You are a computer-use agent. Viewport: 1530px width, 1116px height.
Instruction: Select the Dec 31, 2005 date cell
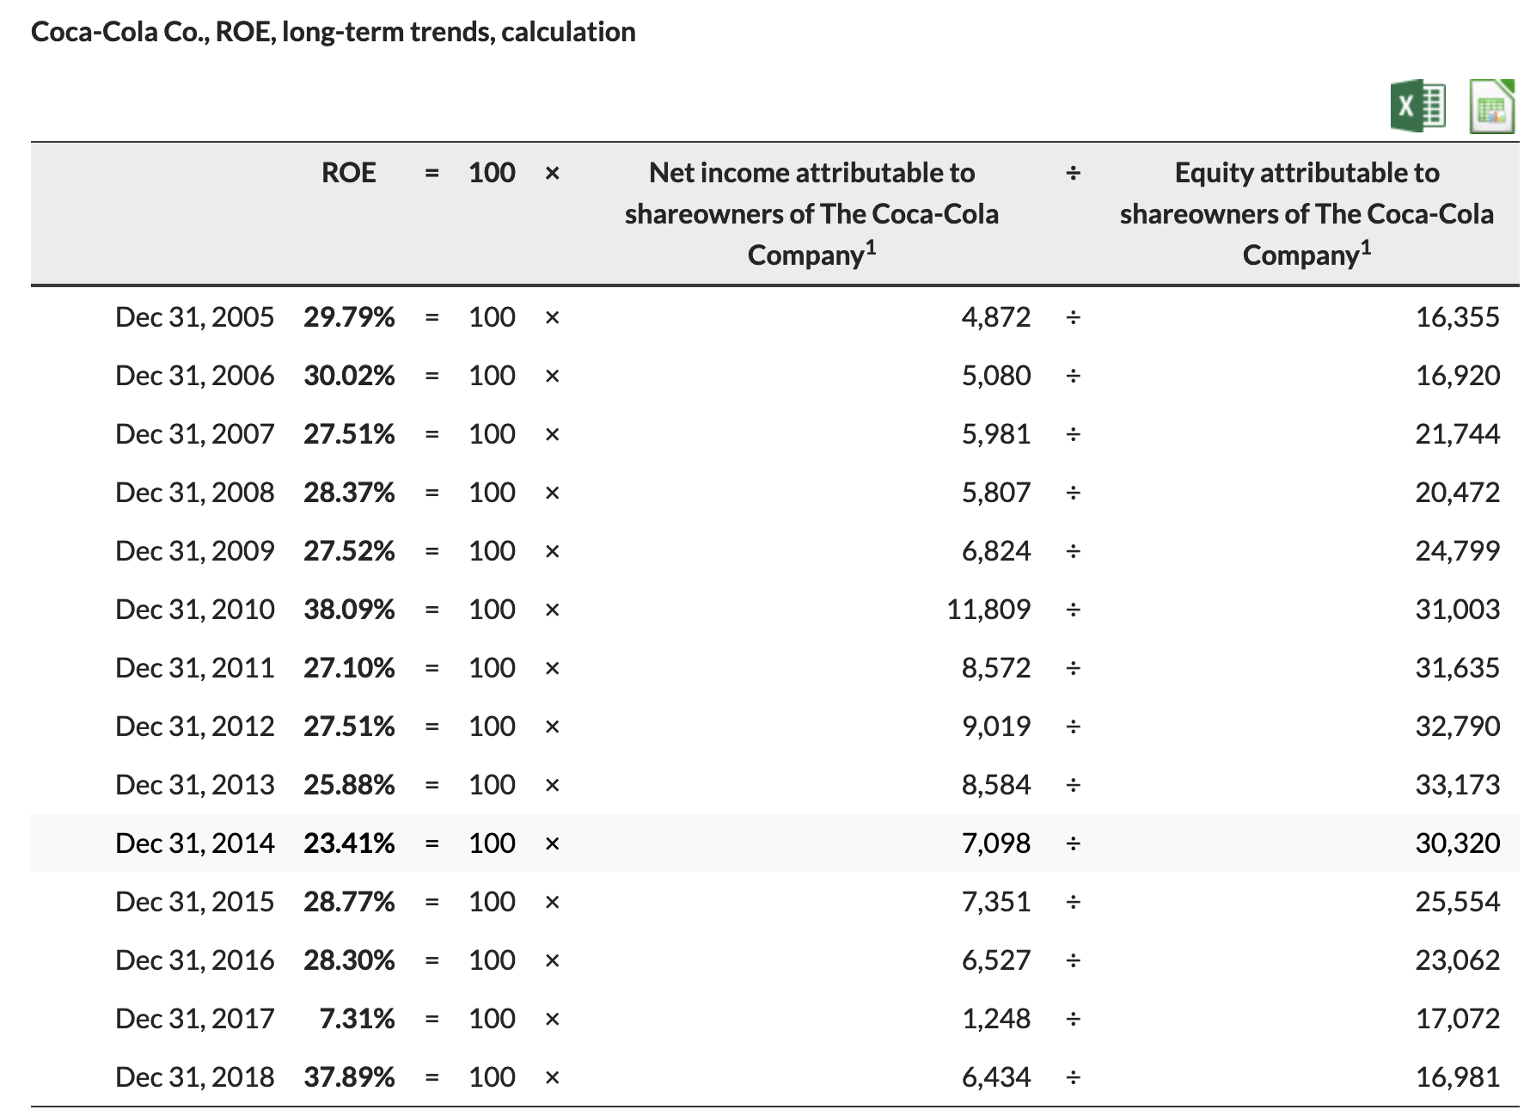coord(195,317)
